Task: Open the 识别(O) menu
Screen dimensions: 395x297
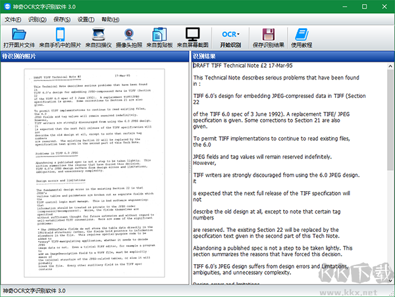Action: (38, 19)
